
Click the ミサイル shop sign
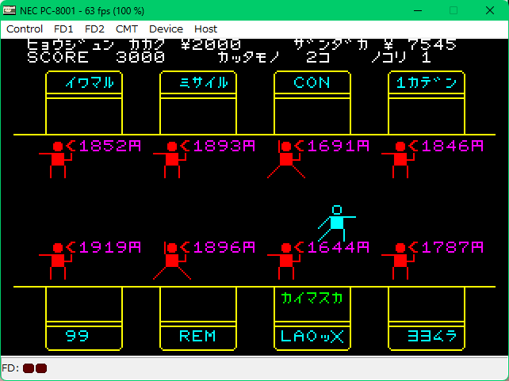point(197,82)
